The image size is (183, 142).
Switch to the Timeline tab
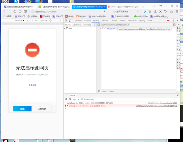click(114, 21)
